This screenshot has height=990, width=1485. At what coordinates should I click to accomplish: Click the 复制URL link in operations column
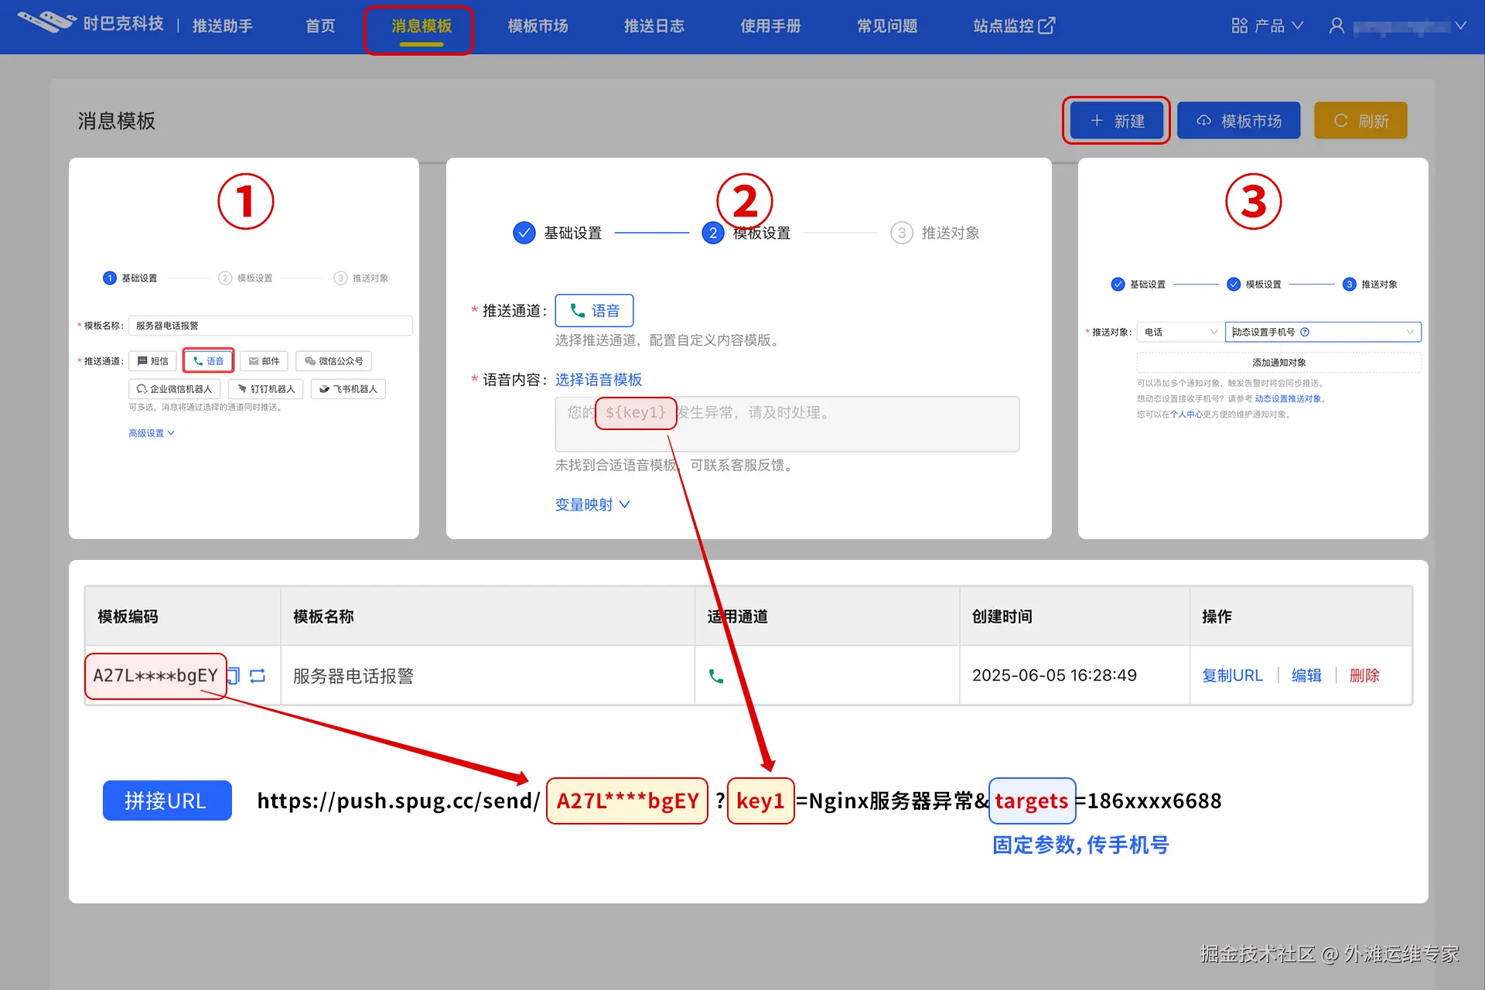(x=1233, y=675)
